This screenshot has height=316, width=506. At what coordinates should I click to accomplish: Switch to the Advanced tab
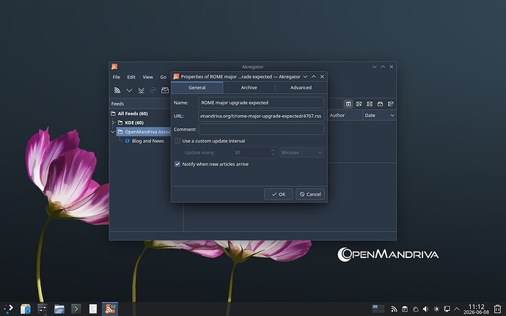click(x=301, y=87)
